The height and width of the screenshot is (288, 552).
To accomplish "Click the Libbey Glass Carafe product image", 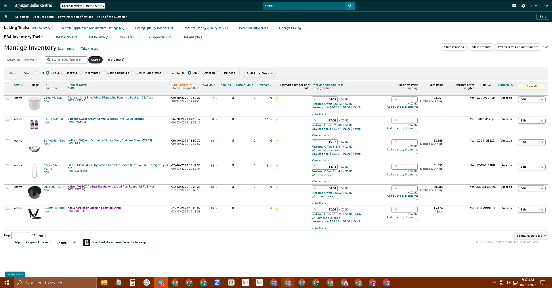I will point(35,171).
